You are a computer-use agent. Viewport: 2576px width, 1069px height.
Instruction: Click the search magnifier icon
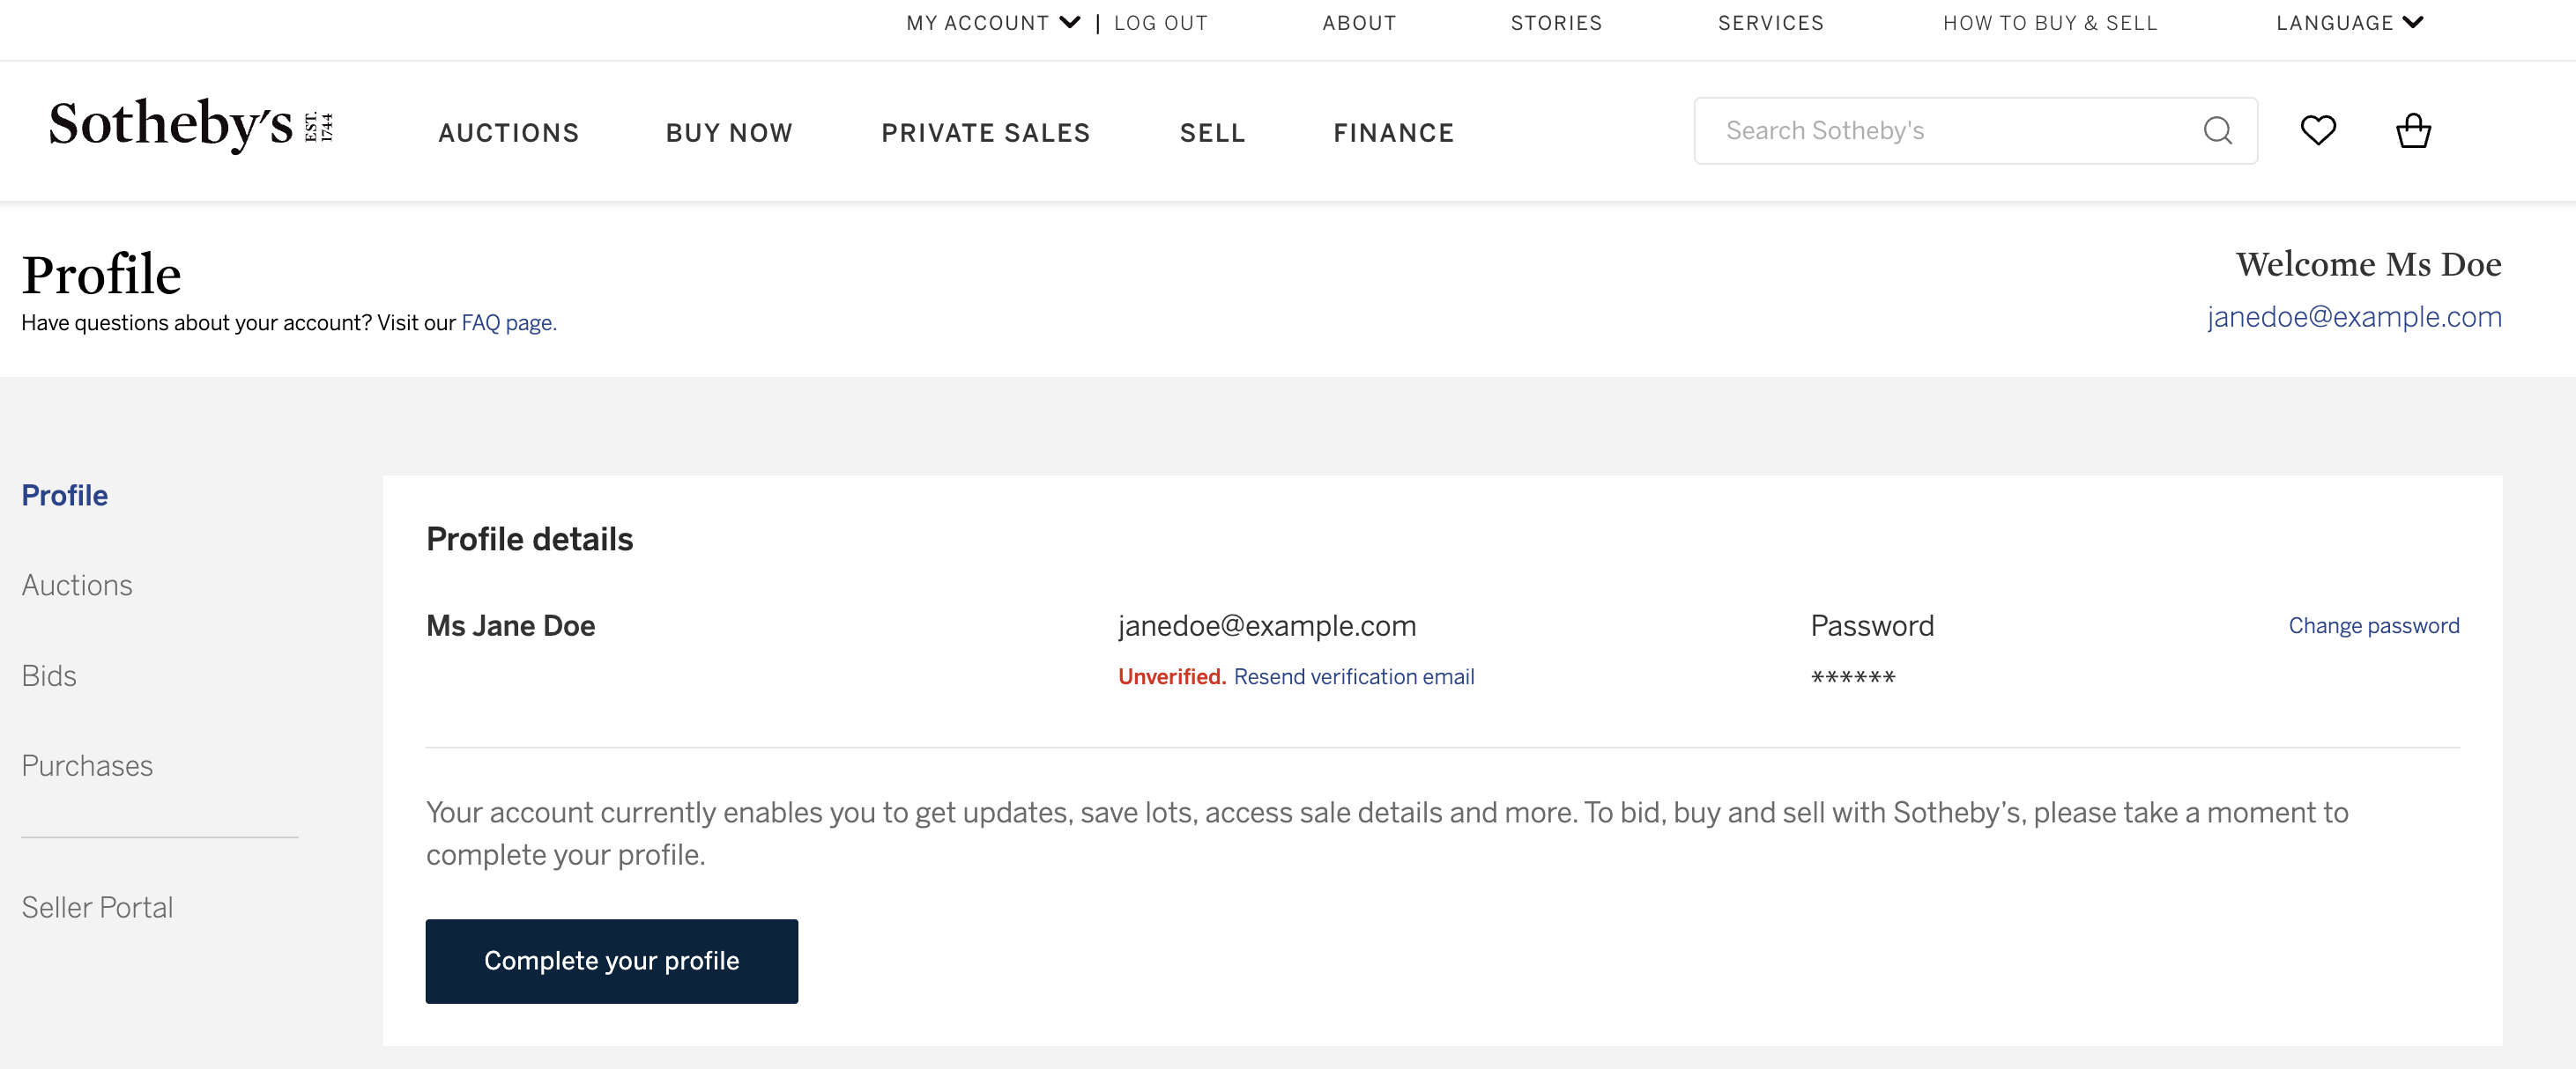click(2217, 131)
